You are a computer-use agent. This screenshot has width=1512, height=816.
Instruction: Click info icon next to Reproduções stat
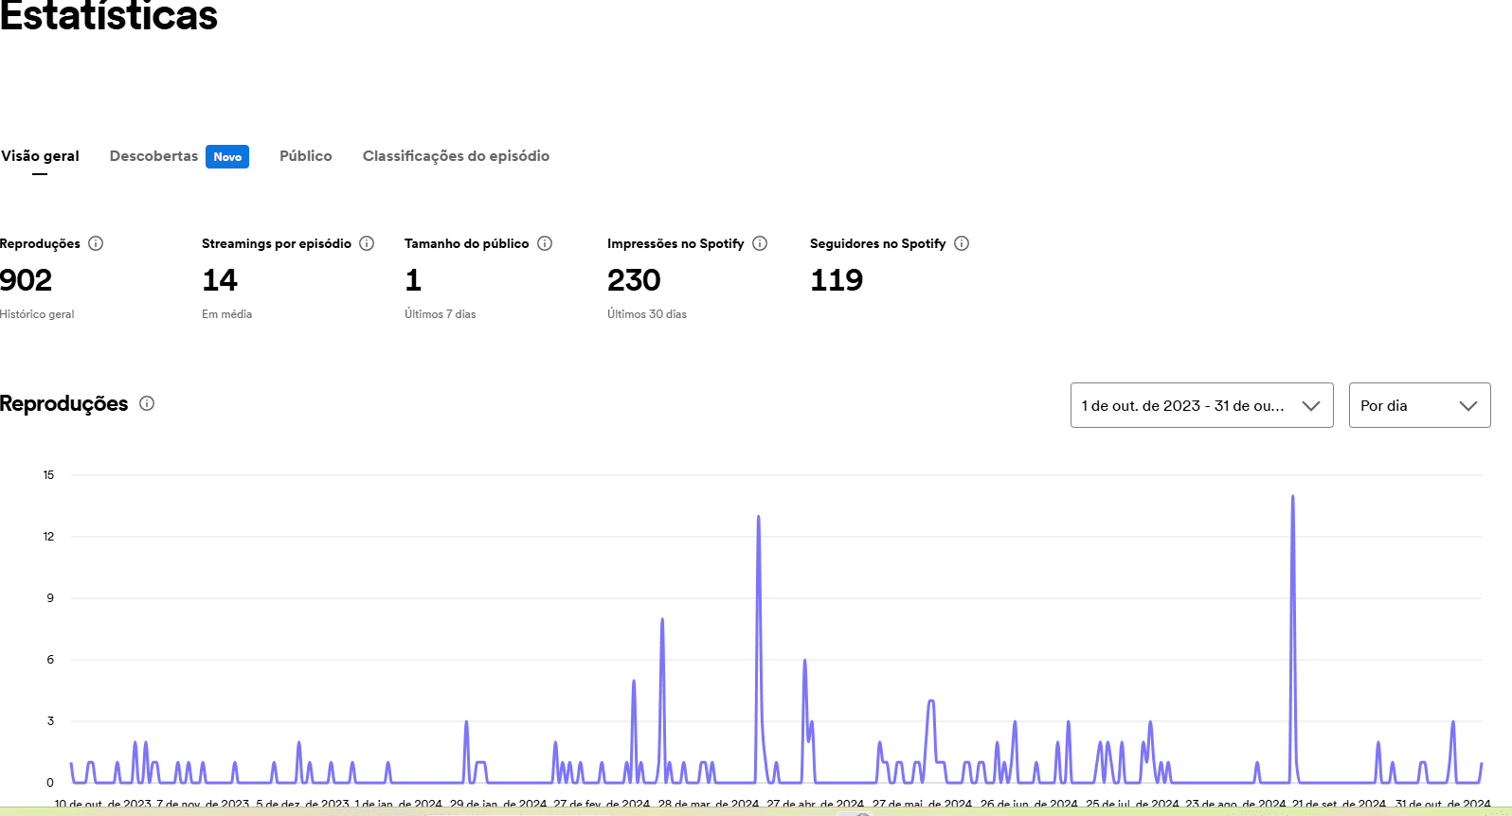point(96,243)
